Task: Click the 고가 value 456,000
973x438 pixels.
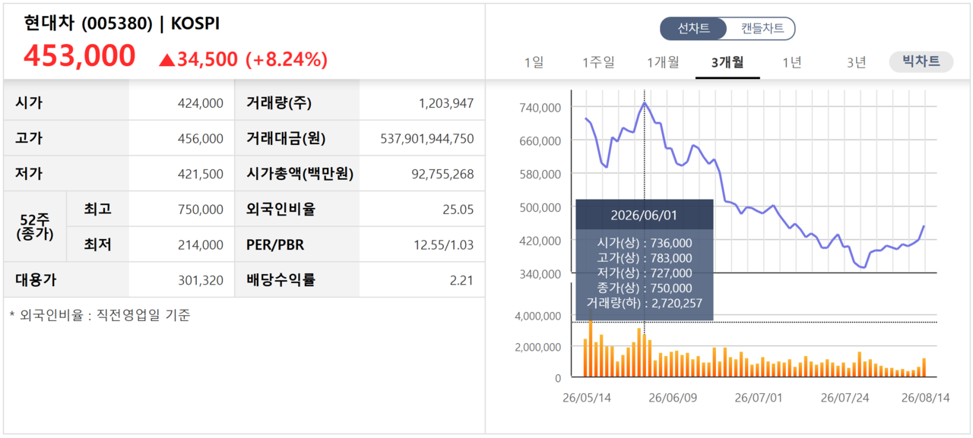Action: (x=201, y=138)
